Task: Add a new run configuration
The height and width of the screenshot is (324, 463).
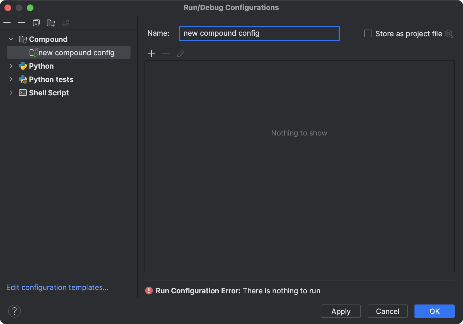Action: (7, 23)
